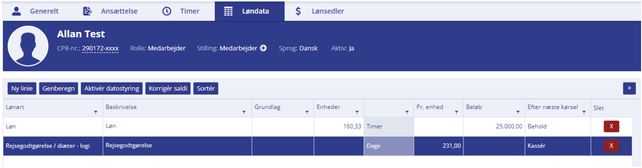642x168 pixels.
Task: Click the plus icon next to Stilling
Action: tap(263, 48)
